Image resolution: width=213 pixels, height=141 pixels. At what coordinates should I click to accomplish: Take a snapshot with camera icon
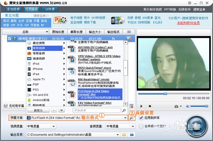point(176,106)
